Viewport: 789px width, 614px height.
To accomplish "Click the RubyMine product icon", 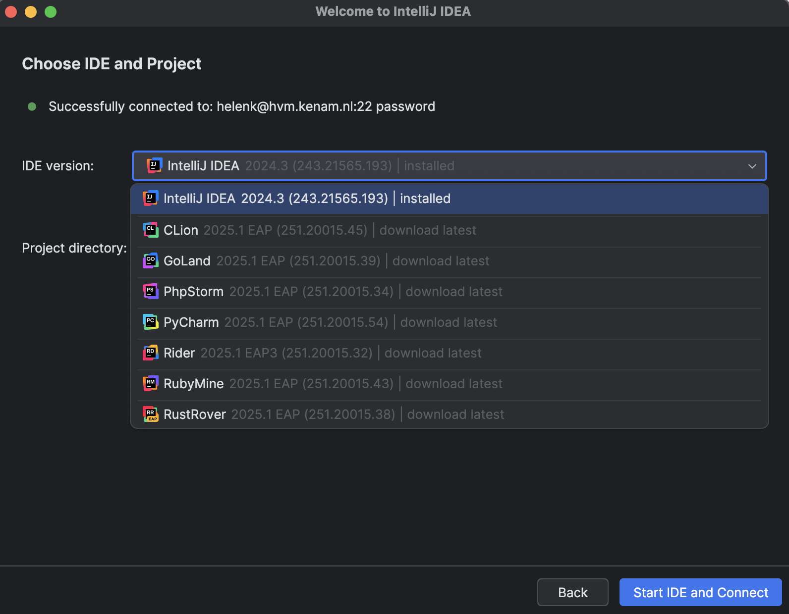I will click(x=151, y=383).
